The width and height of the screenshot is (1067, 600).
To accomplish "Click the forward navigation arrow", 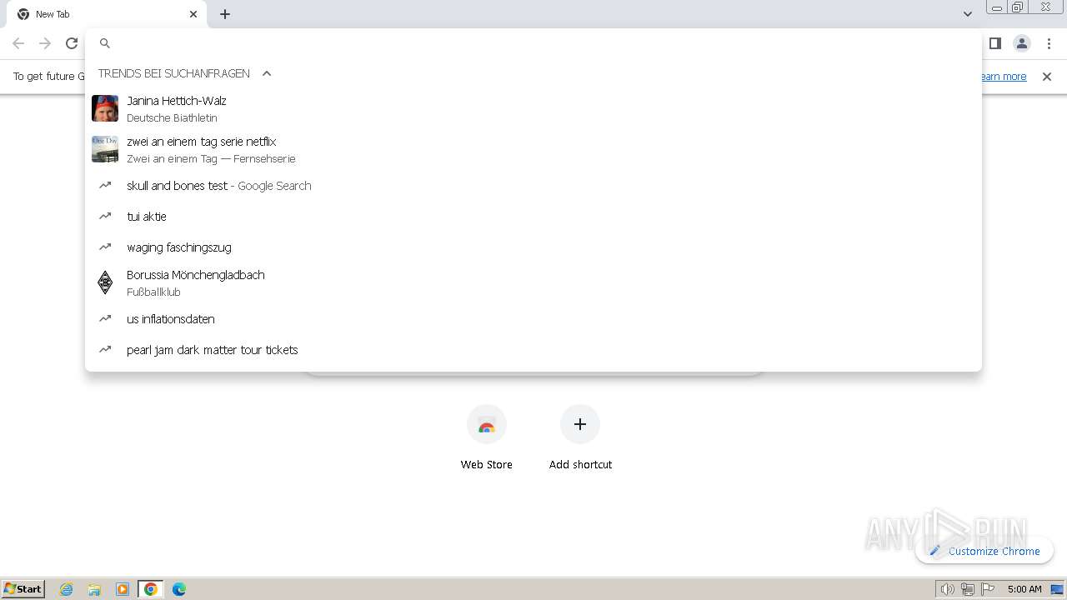I will 45,43.
